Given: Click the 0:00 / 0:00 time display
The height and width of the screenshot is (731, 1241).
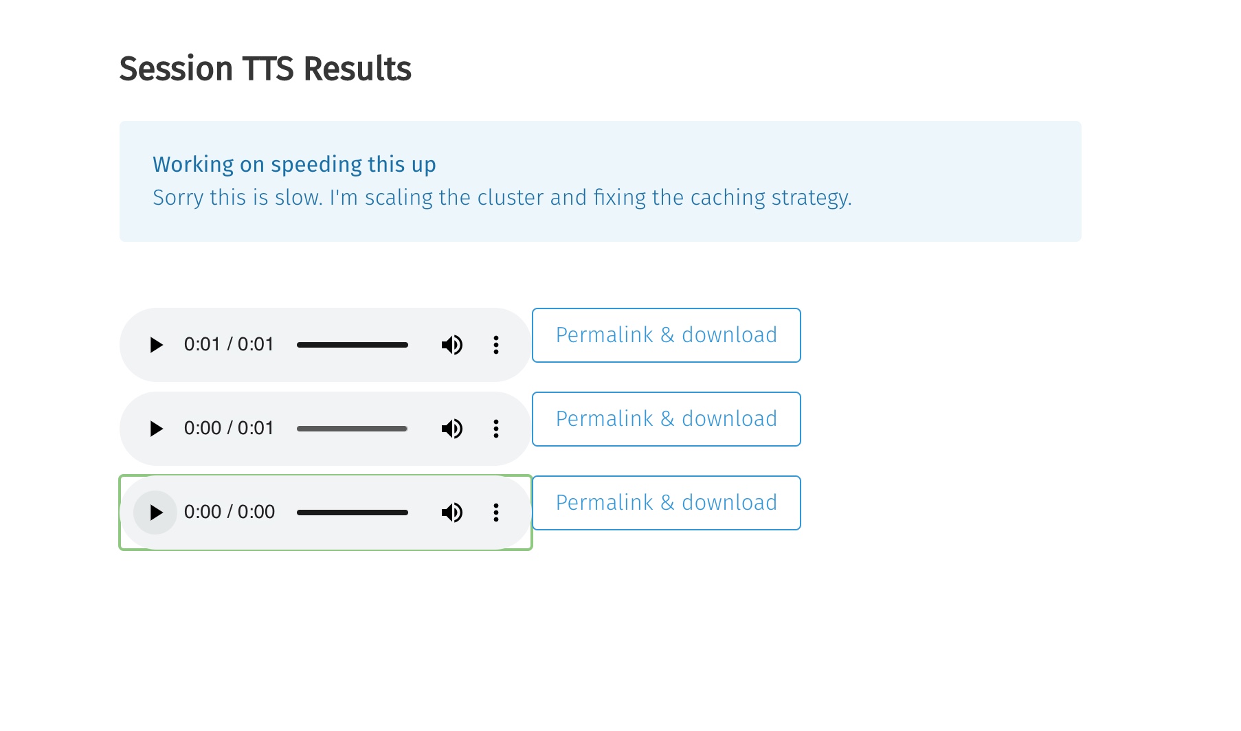Looking at the screenshot, I should click(x=229, y=512).
